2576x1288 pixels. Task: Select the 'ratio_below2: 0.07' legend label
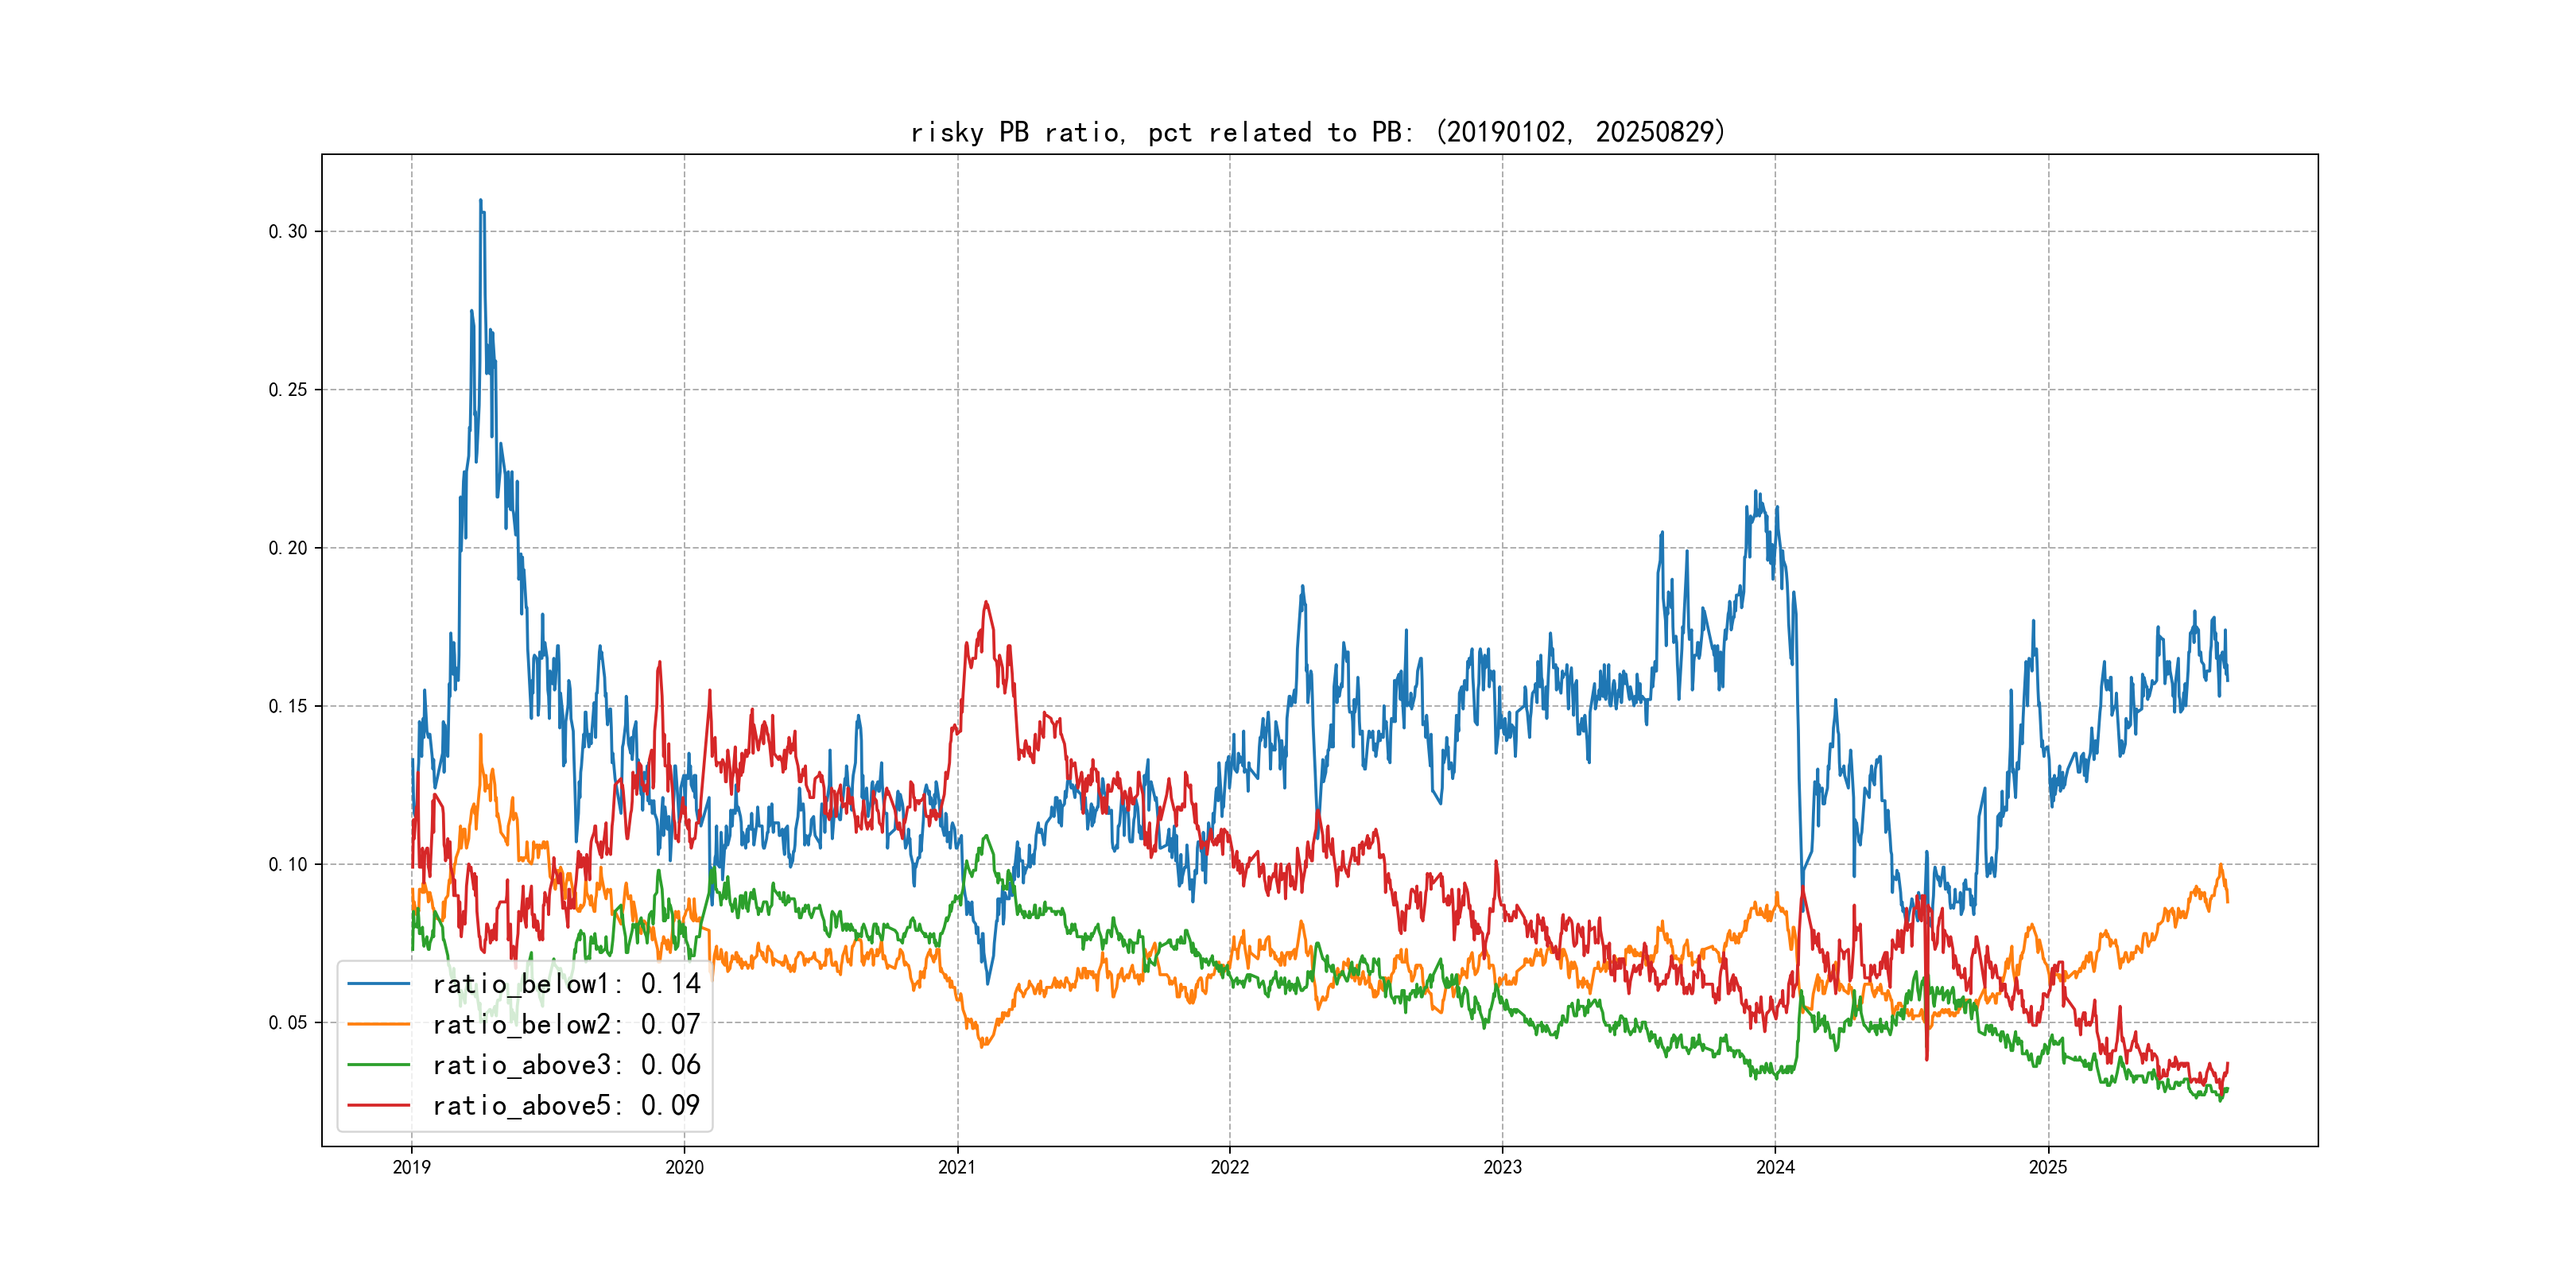pyautogui.click(x=566, y=1024)
